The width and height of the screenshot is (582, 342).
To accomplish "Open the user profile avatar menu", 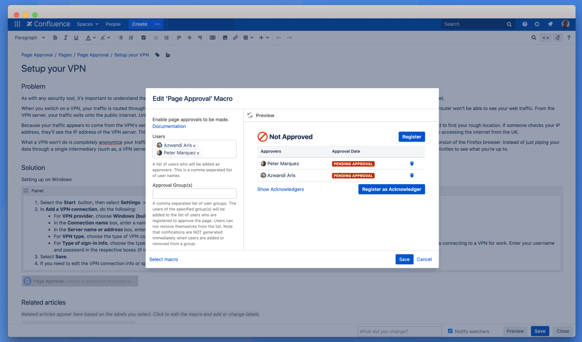I will pyautogui.click(x=565, y=24).
